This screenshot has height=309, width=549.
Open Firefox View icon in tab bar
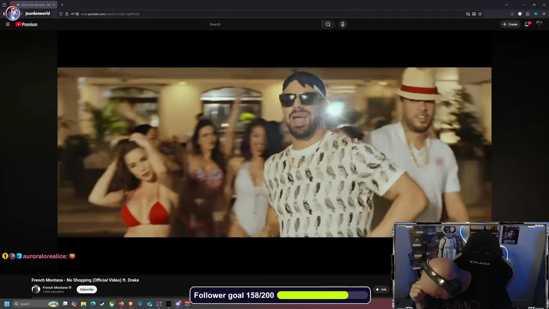click(x=4, y=5)
